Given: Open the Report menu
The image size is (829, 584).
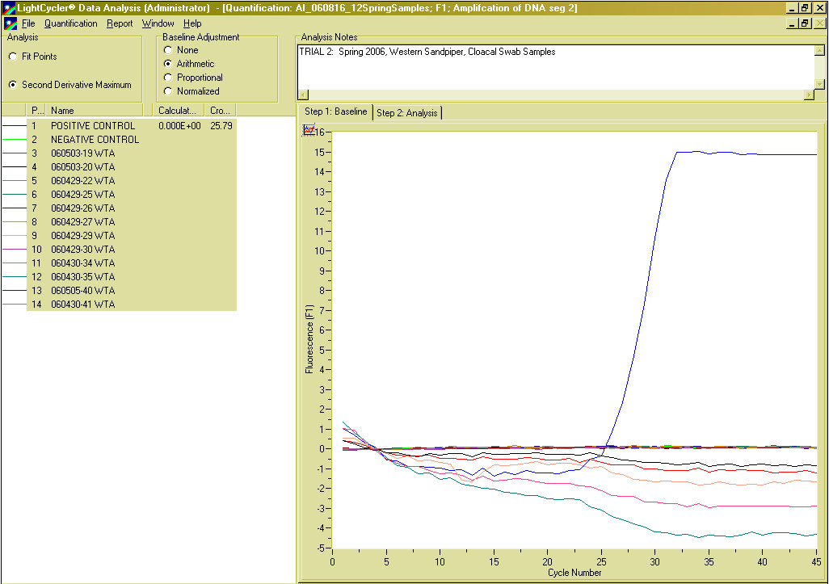Looking at the screenshot, I should [x=120, y=23].
